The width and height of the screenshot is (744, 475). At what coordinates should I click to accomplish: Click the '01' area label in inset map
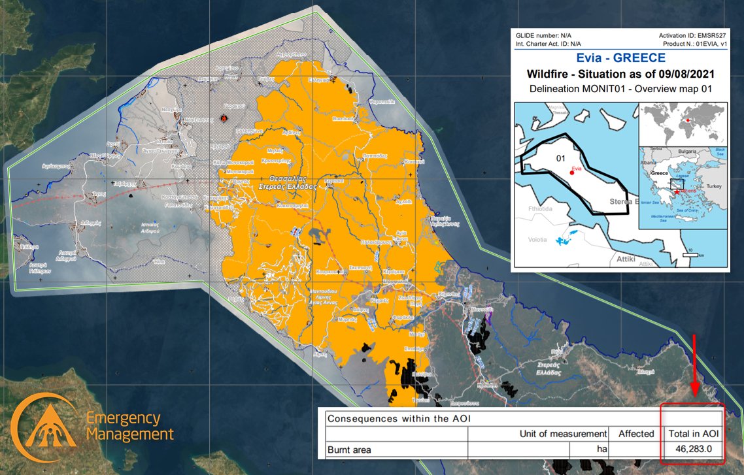coord(561,158)
